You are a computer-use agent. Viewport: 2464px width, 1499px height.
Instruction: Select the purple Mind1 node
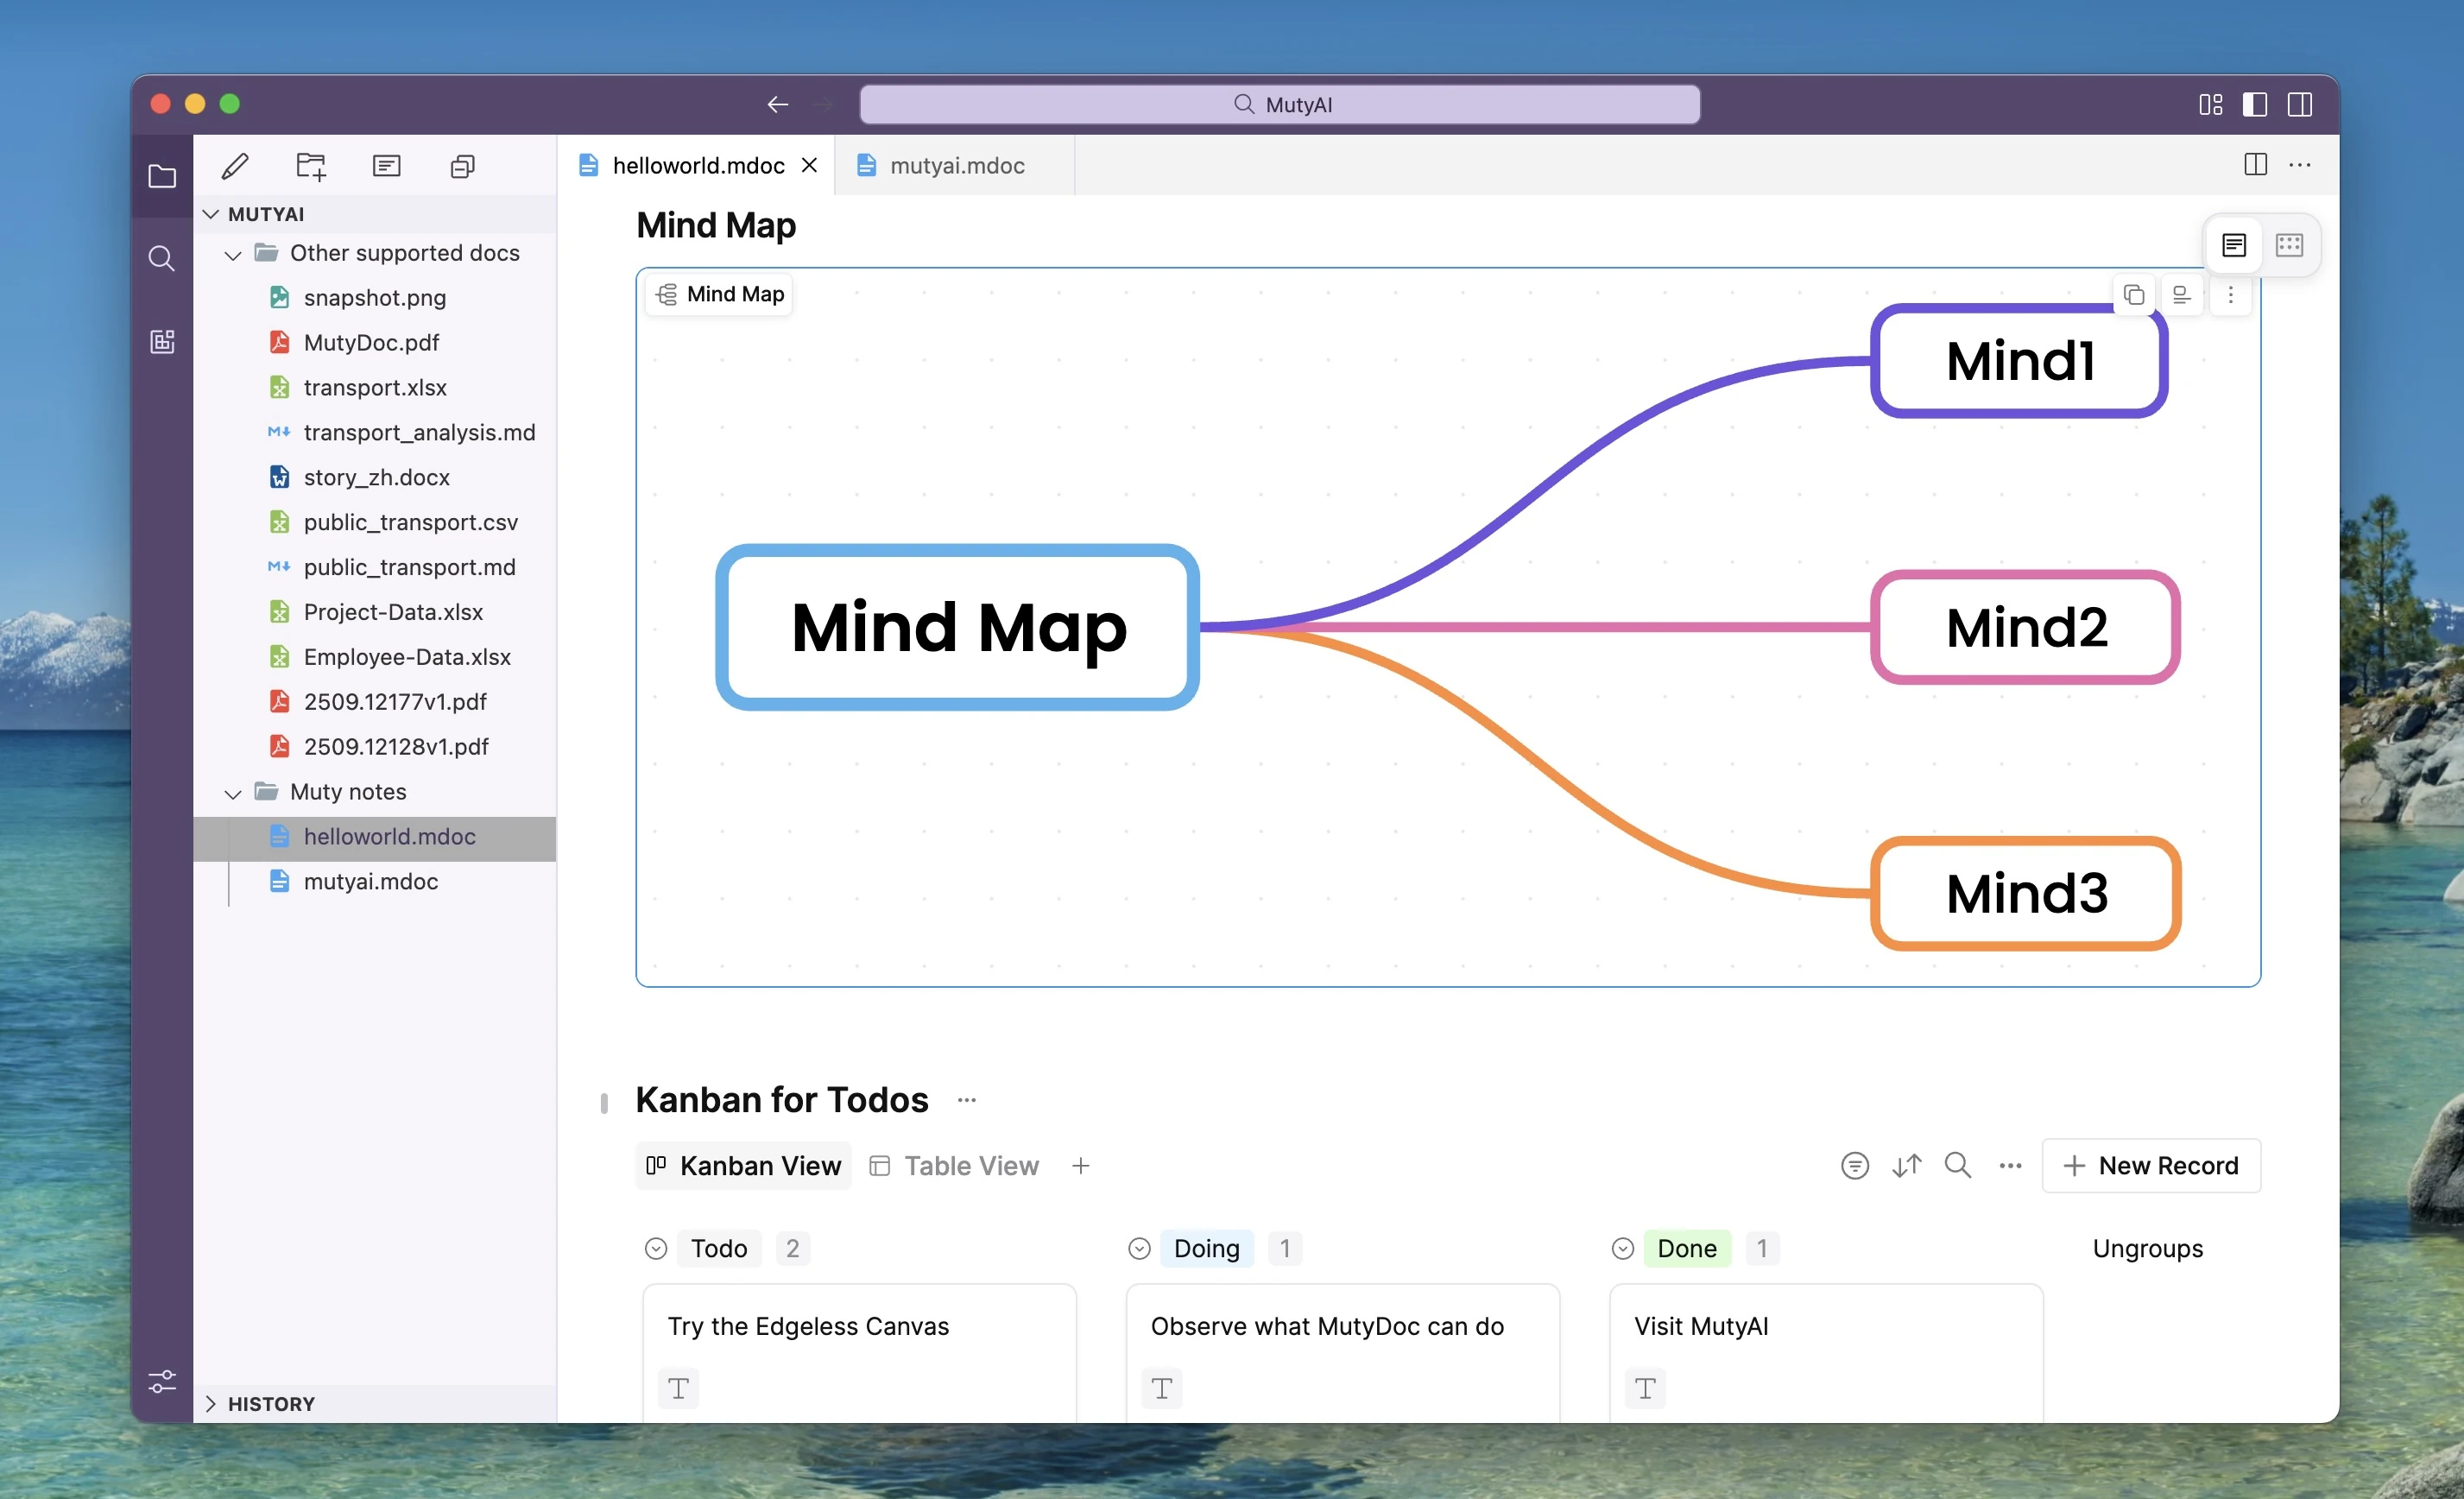(2019, 361)
